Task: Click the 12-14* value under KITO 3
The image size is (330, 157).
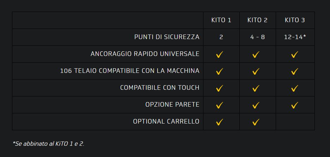Action: pyautogui.click(x=295, y=37)
